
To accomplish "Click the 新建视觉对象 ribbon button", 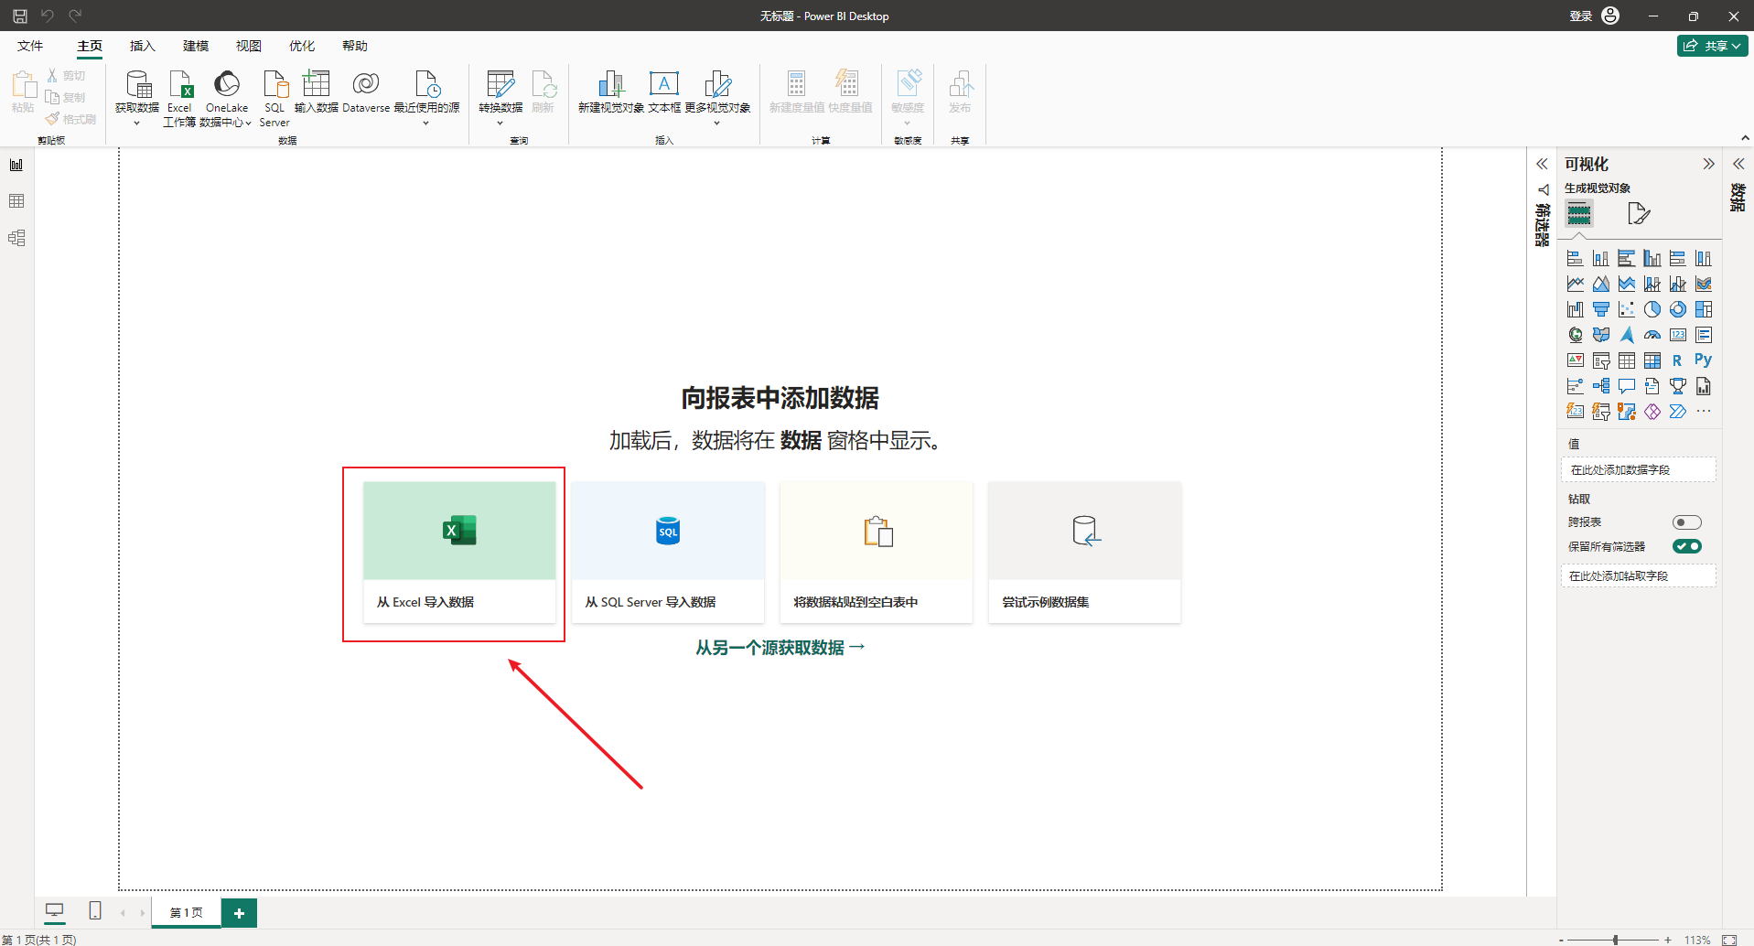I will point(611,91).
